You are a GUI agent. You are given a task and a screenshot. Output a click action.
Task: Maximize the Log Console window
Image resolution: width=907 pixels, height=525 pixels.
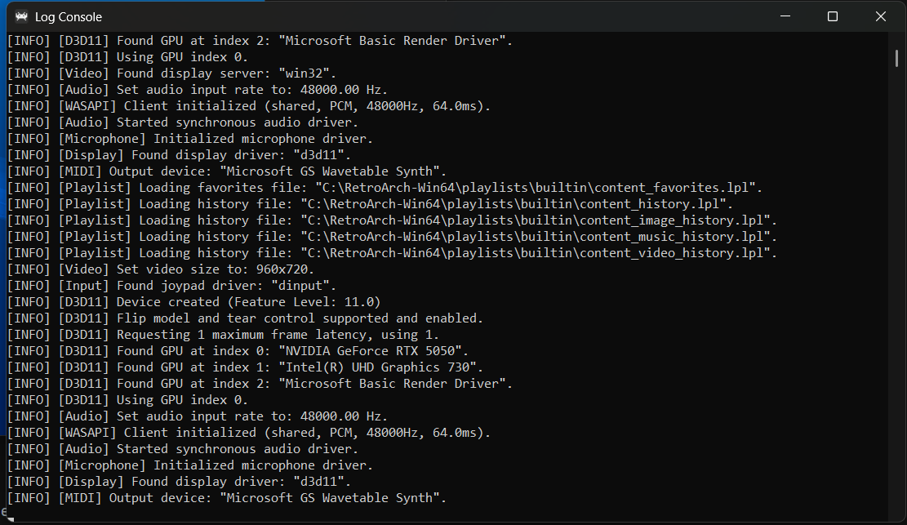(833, 16)
